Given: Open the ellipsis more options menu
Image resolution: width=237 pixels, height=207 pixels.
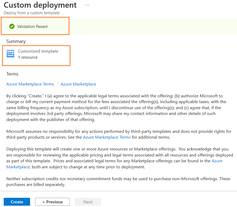Looking at the screenshot, I should click(x=87, y=5).
